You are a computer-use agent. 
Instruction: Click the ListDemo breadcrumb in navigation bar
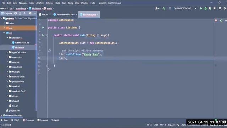tap(35, 9)
